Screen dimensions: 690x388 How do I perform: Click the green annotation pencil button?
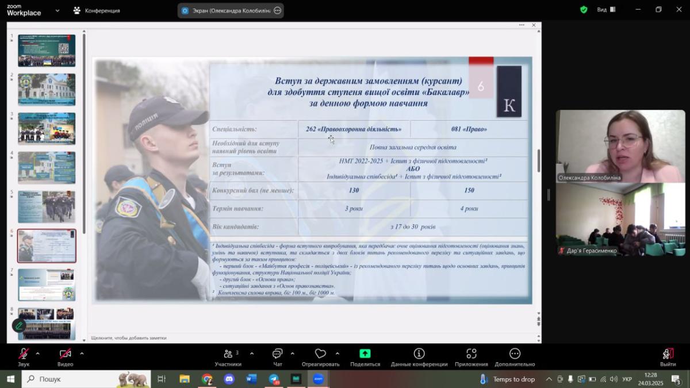19,325
